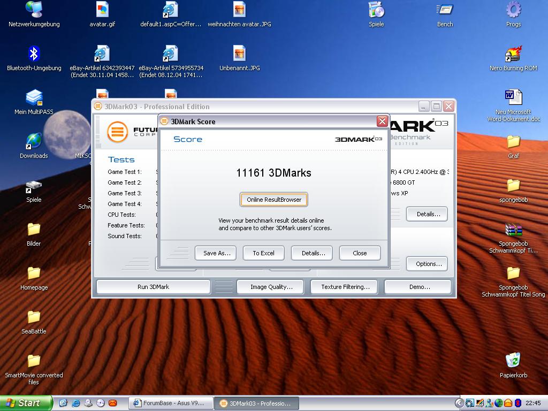Click Game Test 1 label
This screenshot has height=411, width=548.
[124, 172]
